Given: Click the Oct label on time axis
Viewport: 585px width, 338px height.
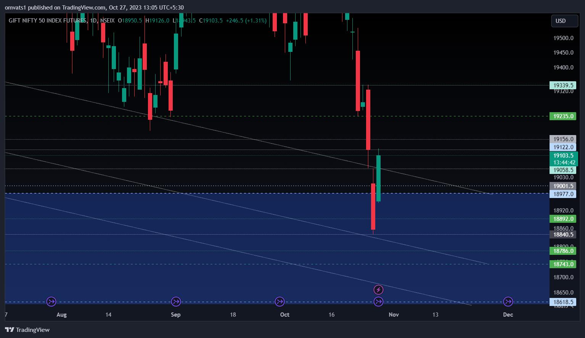Looking at the screenshot, I should click(284, 315).
